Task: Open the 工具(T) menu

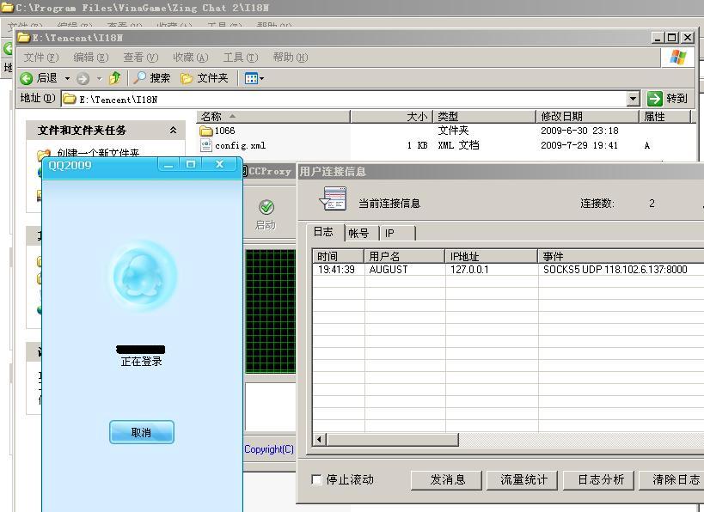Action: tap(241, 58)
